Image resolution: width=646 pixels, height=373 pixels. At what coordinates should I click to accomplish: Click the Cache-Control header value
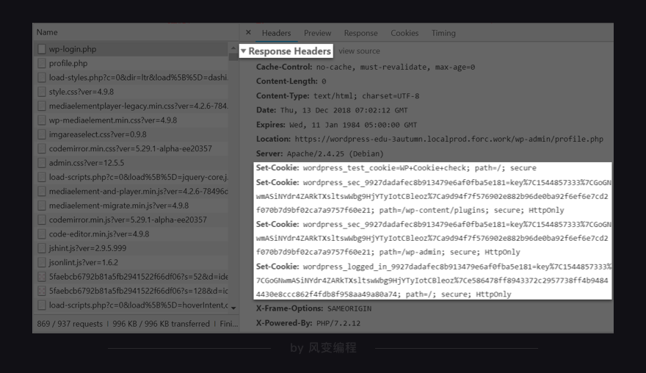(x=395, y=67)
